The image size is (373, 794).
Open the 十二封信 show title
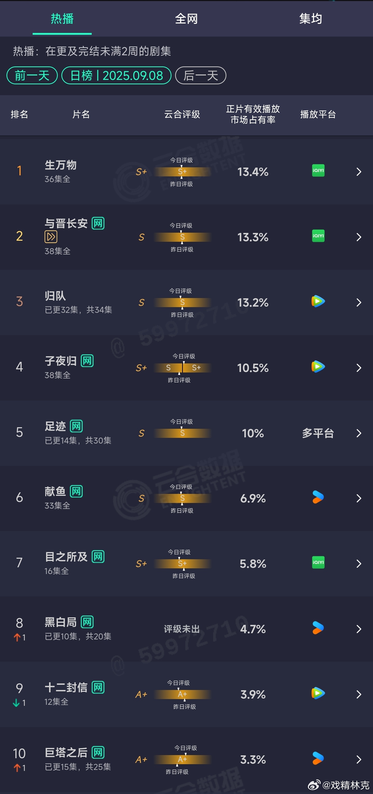66,687
